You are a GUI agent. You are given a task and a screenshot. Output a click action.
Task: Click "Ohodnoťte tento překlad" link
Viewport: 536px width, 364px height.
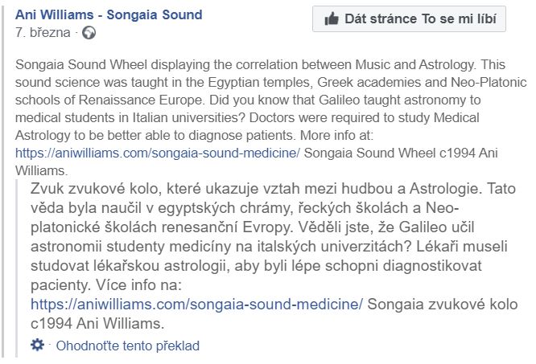coord(127,346)
